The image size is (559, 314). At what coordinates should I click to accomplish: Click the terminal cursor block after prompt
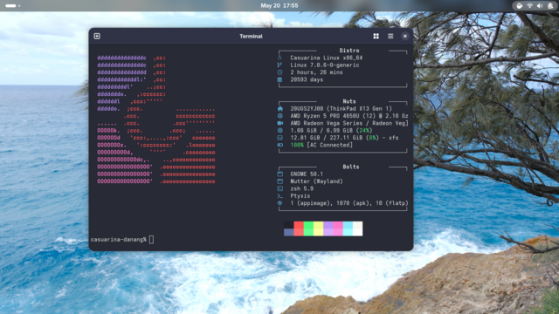[151, 240]
